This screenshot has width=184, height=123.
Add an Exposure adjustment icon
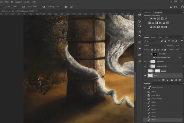162,18
